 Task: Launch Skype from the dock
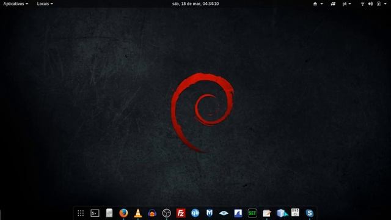pos(310,213)
